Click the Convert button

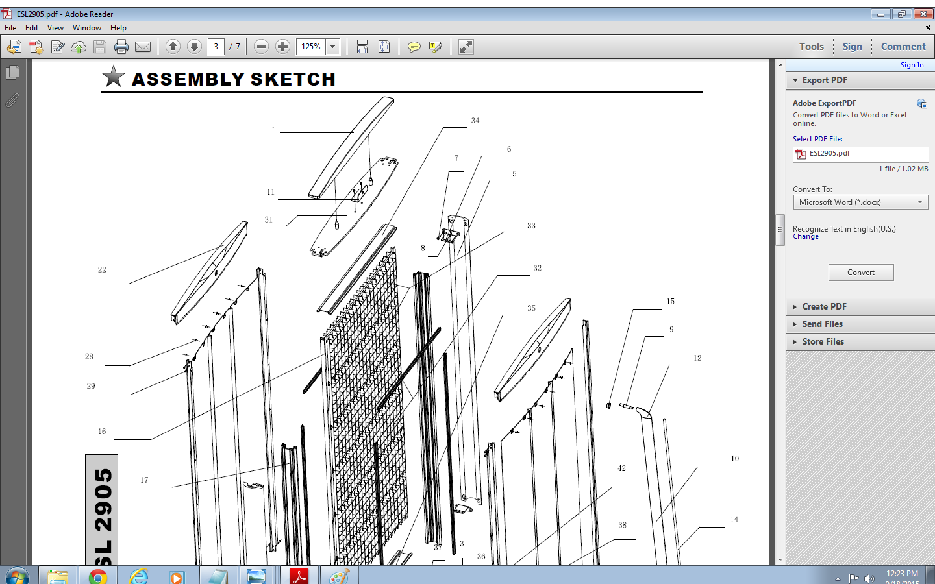pyautogui.click(x=861, y=273)
